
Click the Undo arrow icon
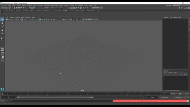point(21,8)
